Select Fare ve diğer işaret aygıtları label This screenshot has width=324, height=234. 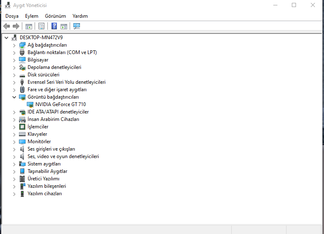57,90
